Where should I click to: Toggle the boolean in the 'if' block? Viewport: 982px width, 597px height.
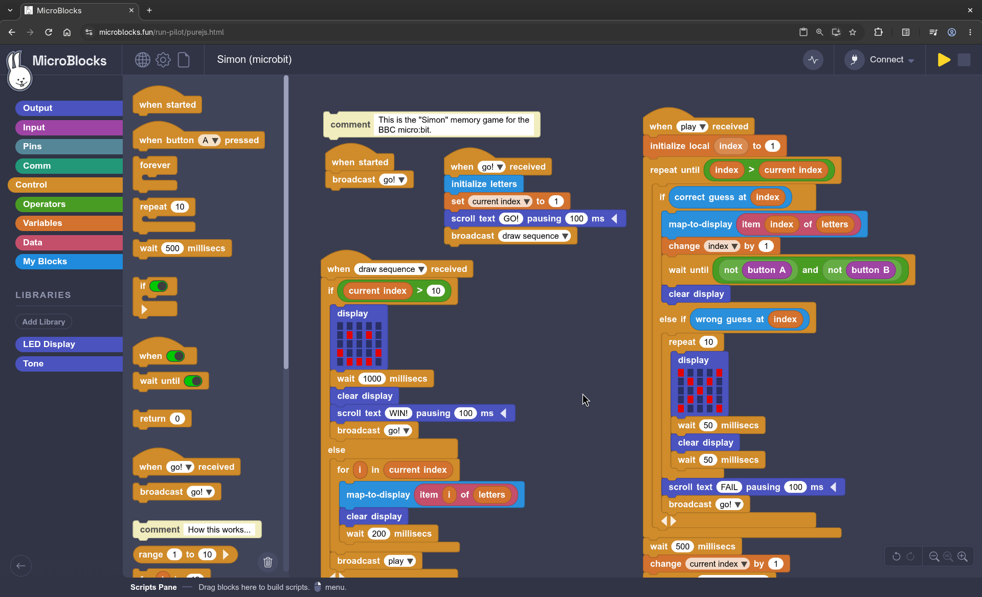point(159,286)
